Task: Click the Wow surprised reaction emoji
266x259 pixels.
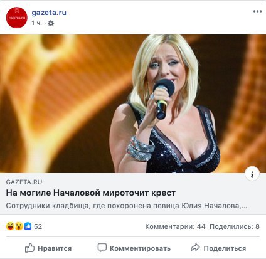Action: (19, 226)
